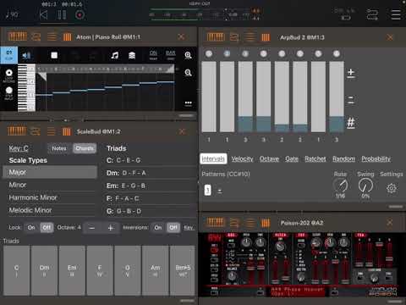The image size is (406, 305).
Task: Increase the ScaleBud octave with plus
Action: [x=111, y=228]
